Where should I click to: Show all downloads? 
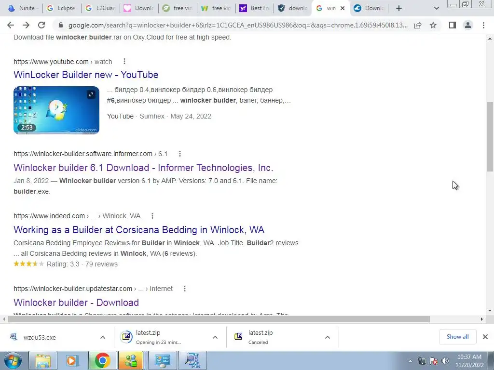(x=457, y=337)
